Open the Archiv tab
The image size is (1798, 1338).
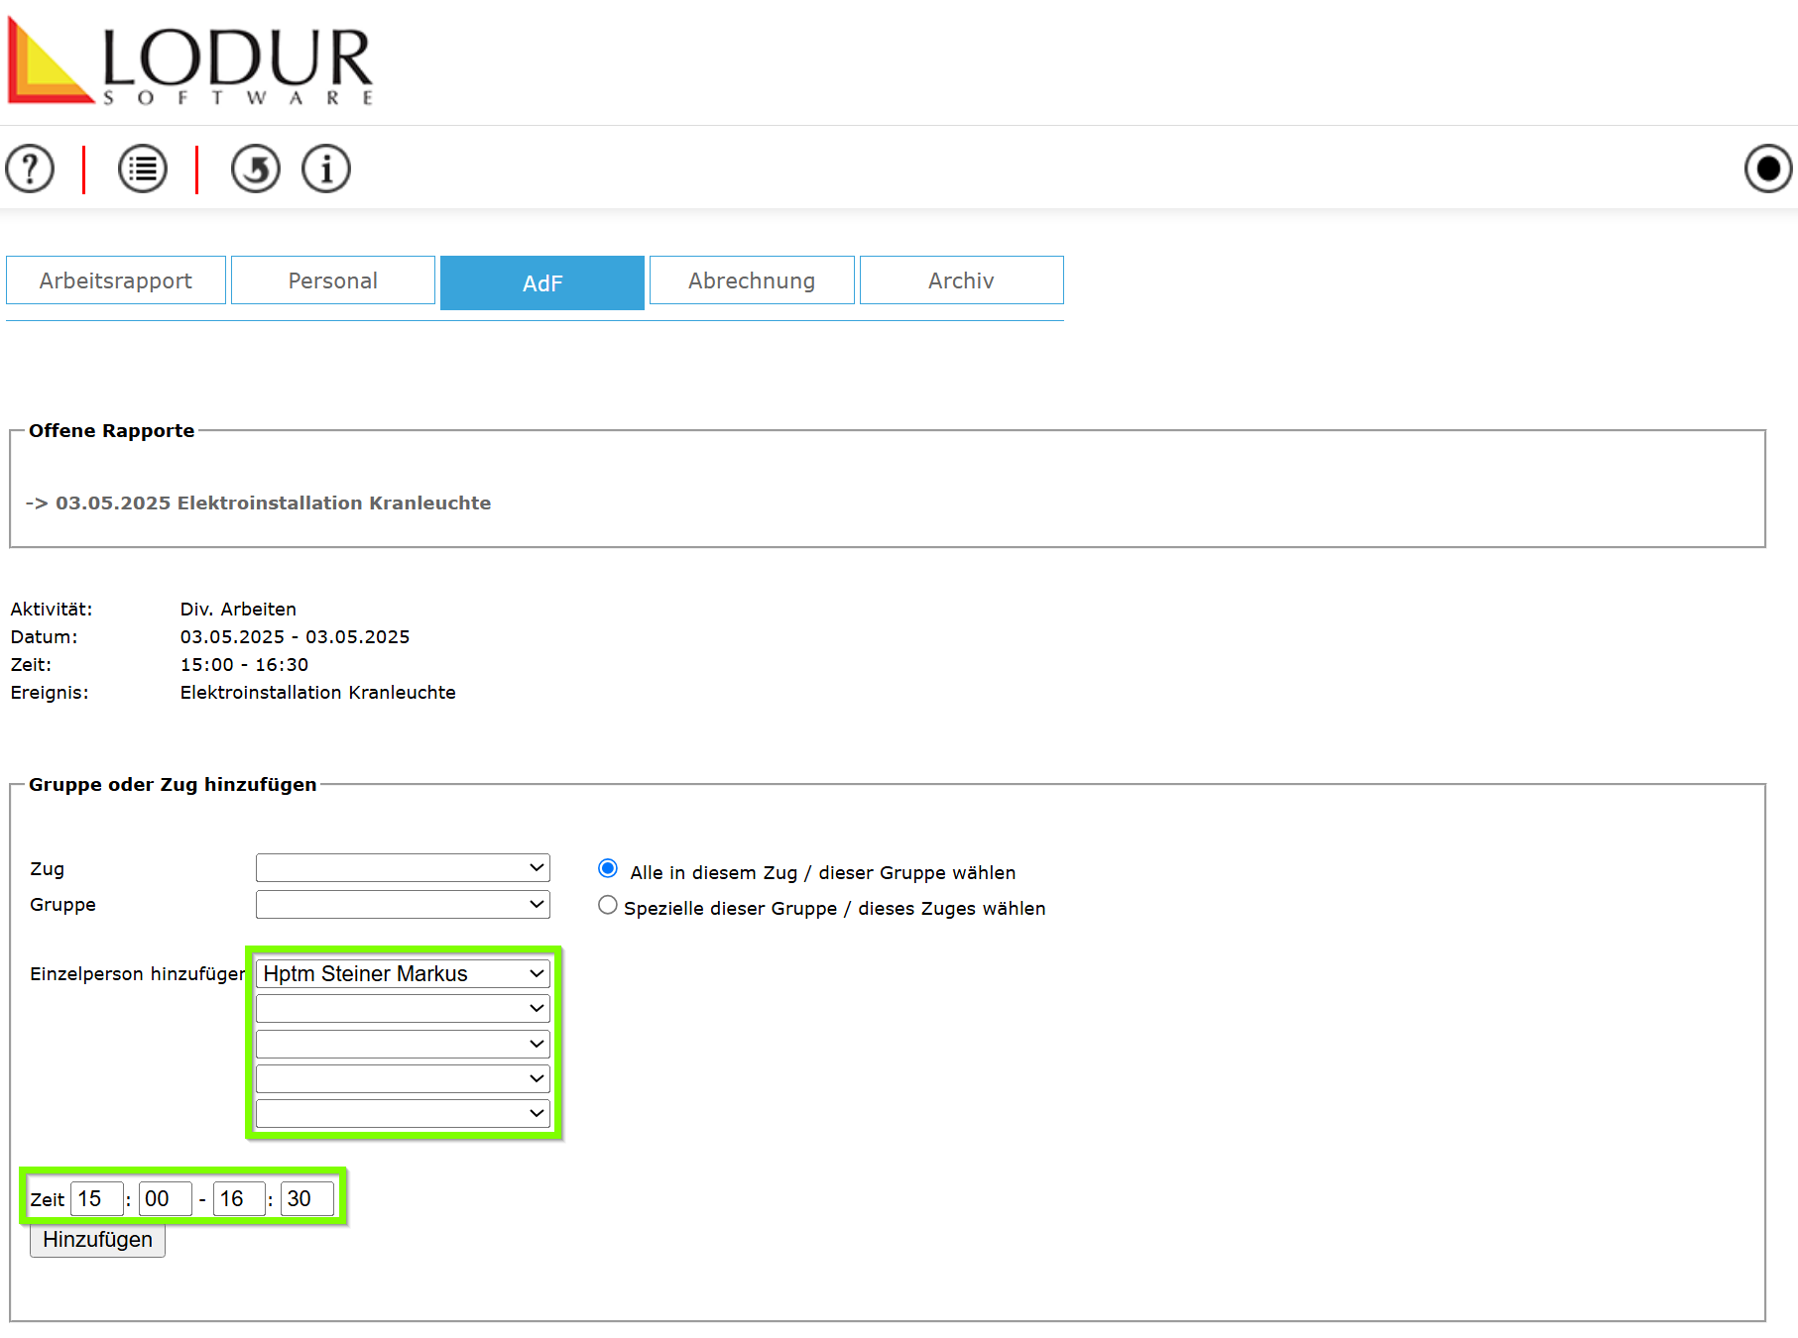pos(961,280)
